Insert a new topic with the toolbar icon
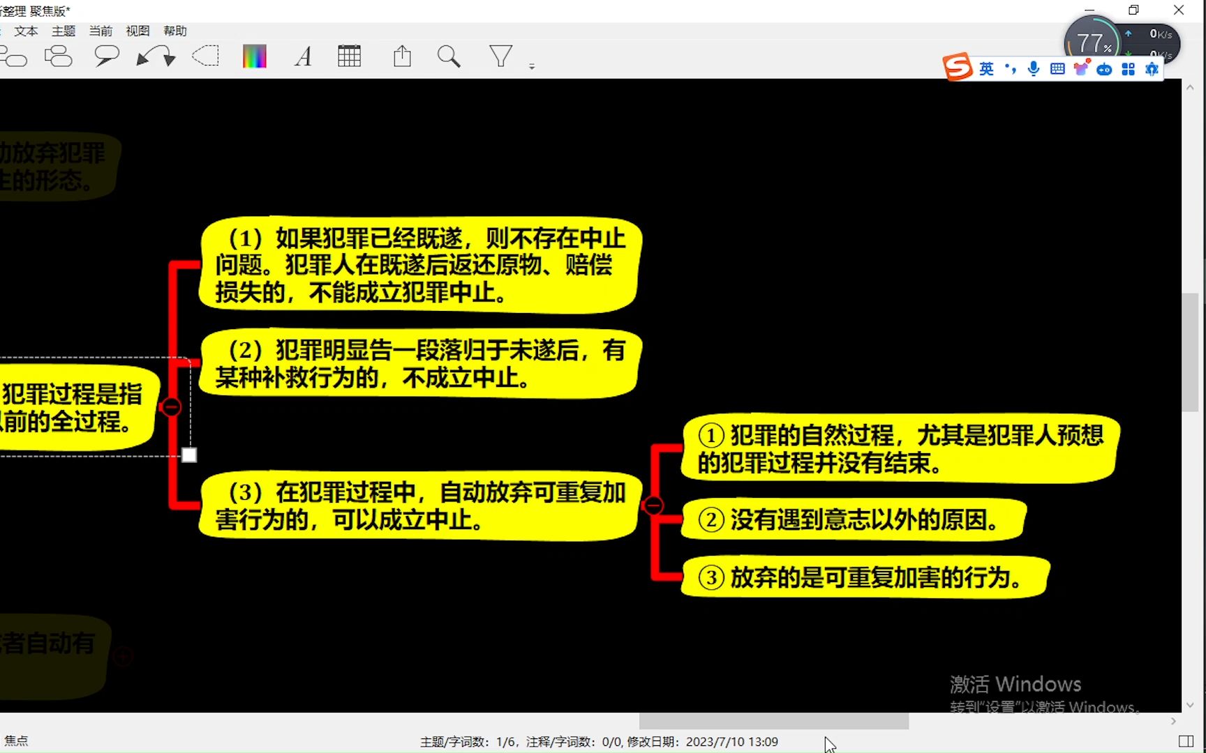This screenshot has height=753, width=1206. click(x=14, y=57)
